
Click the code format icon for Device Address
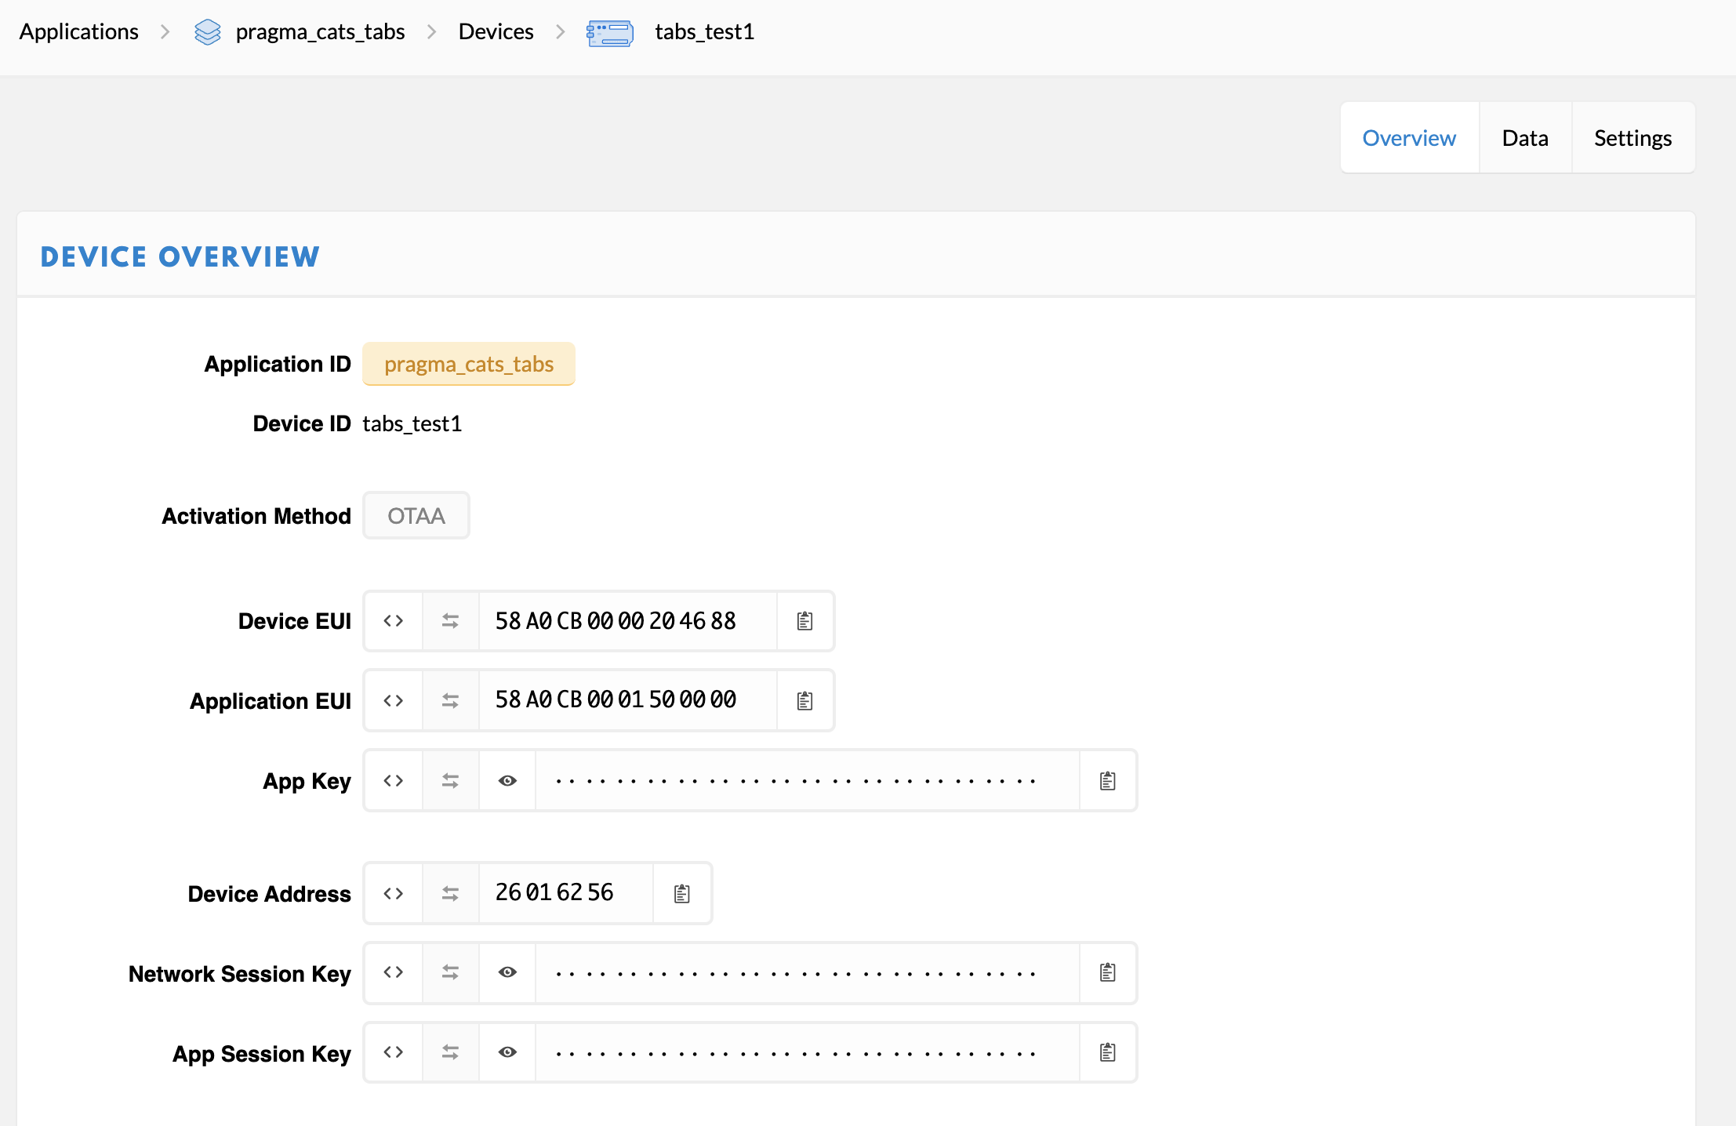pos(394,894)
